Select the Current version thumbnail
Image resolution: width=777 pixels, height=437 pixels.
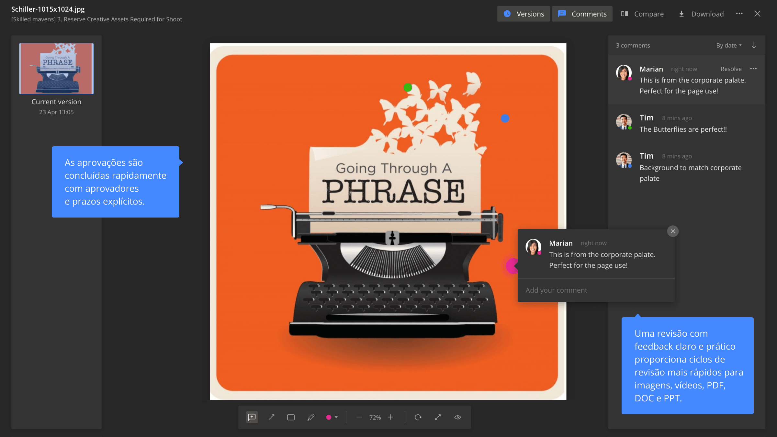tap(56, 69)
